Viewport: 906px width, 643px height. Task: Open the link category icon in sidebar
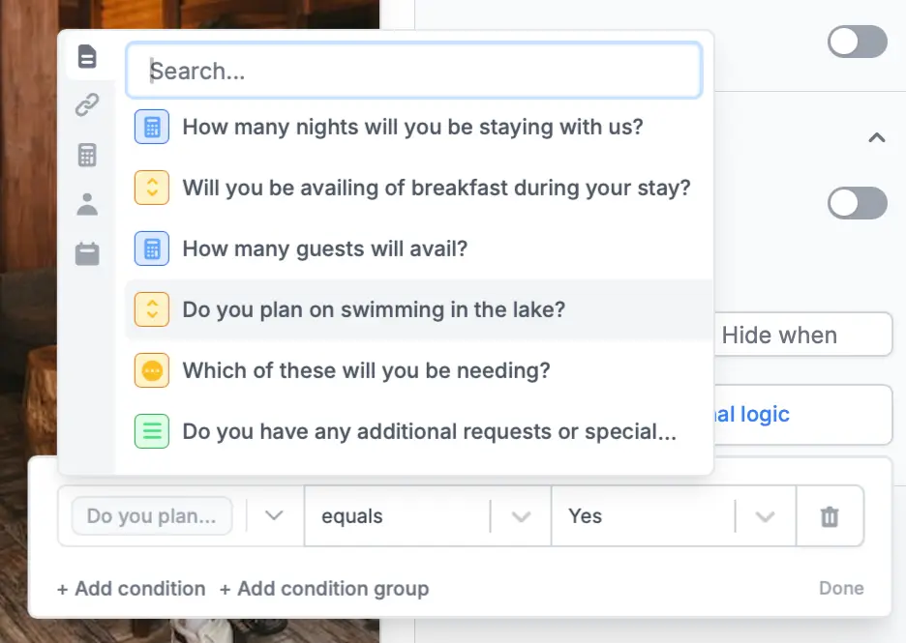tap(87, 105)
